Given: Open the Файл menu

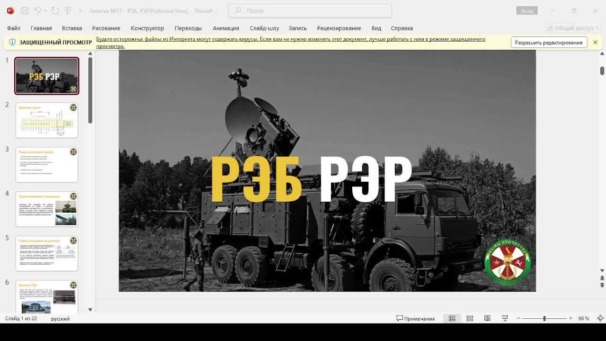Looking at the screenshot, I should (x=14, y=28).
